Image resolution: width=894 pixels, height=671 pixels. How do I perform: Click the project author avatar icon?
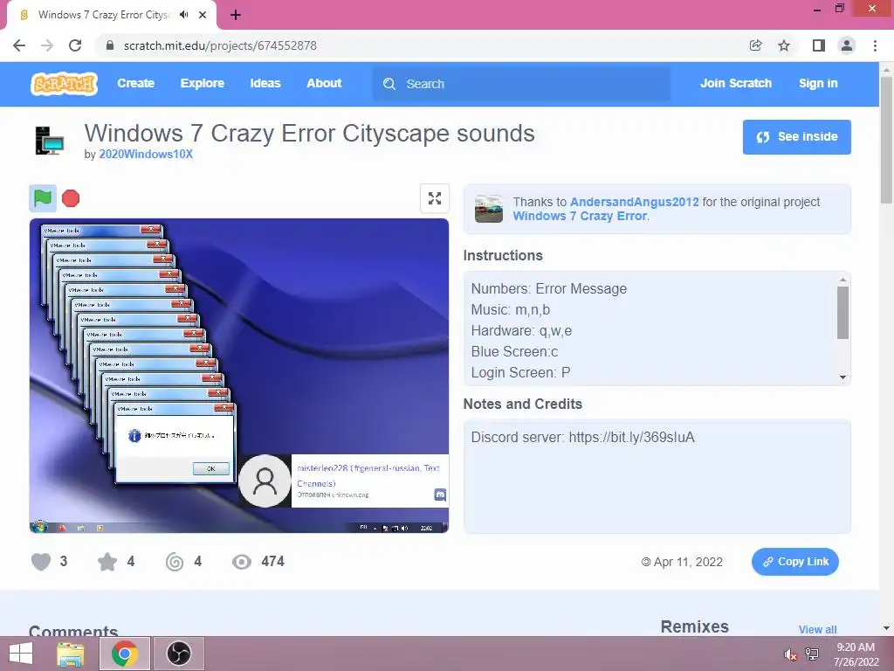[x=50, y=141]
